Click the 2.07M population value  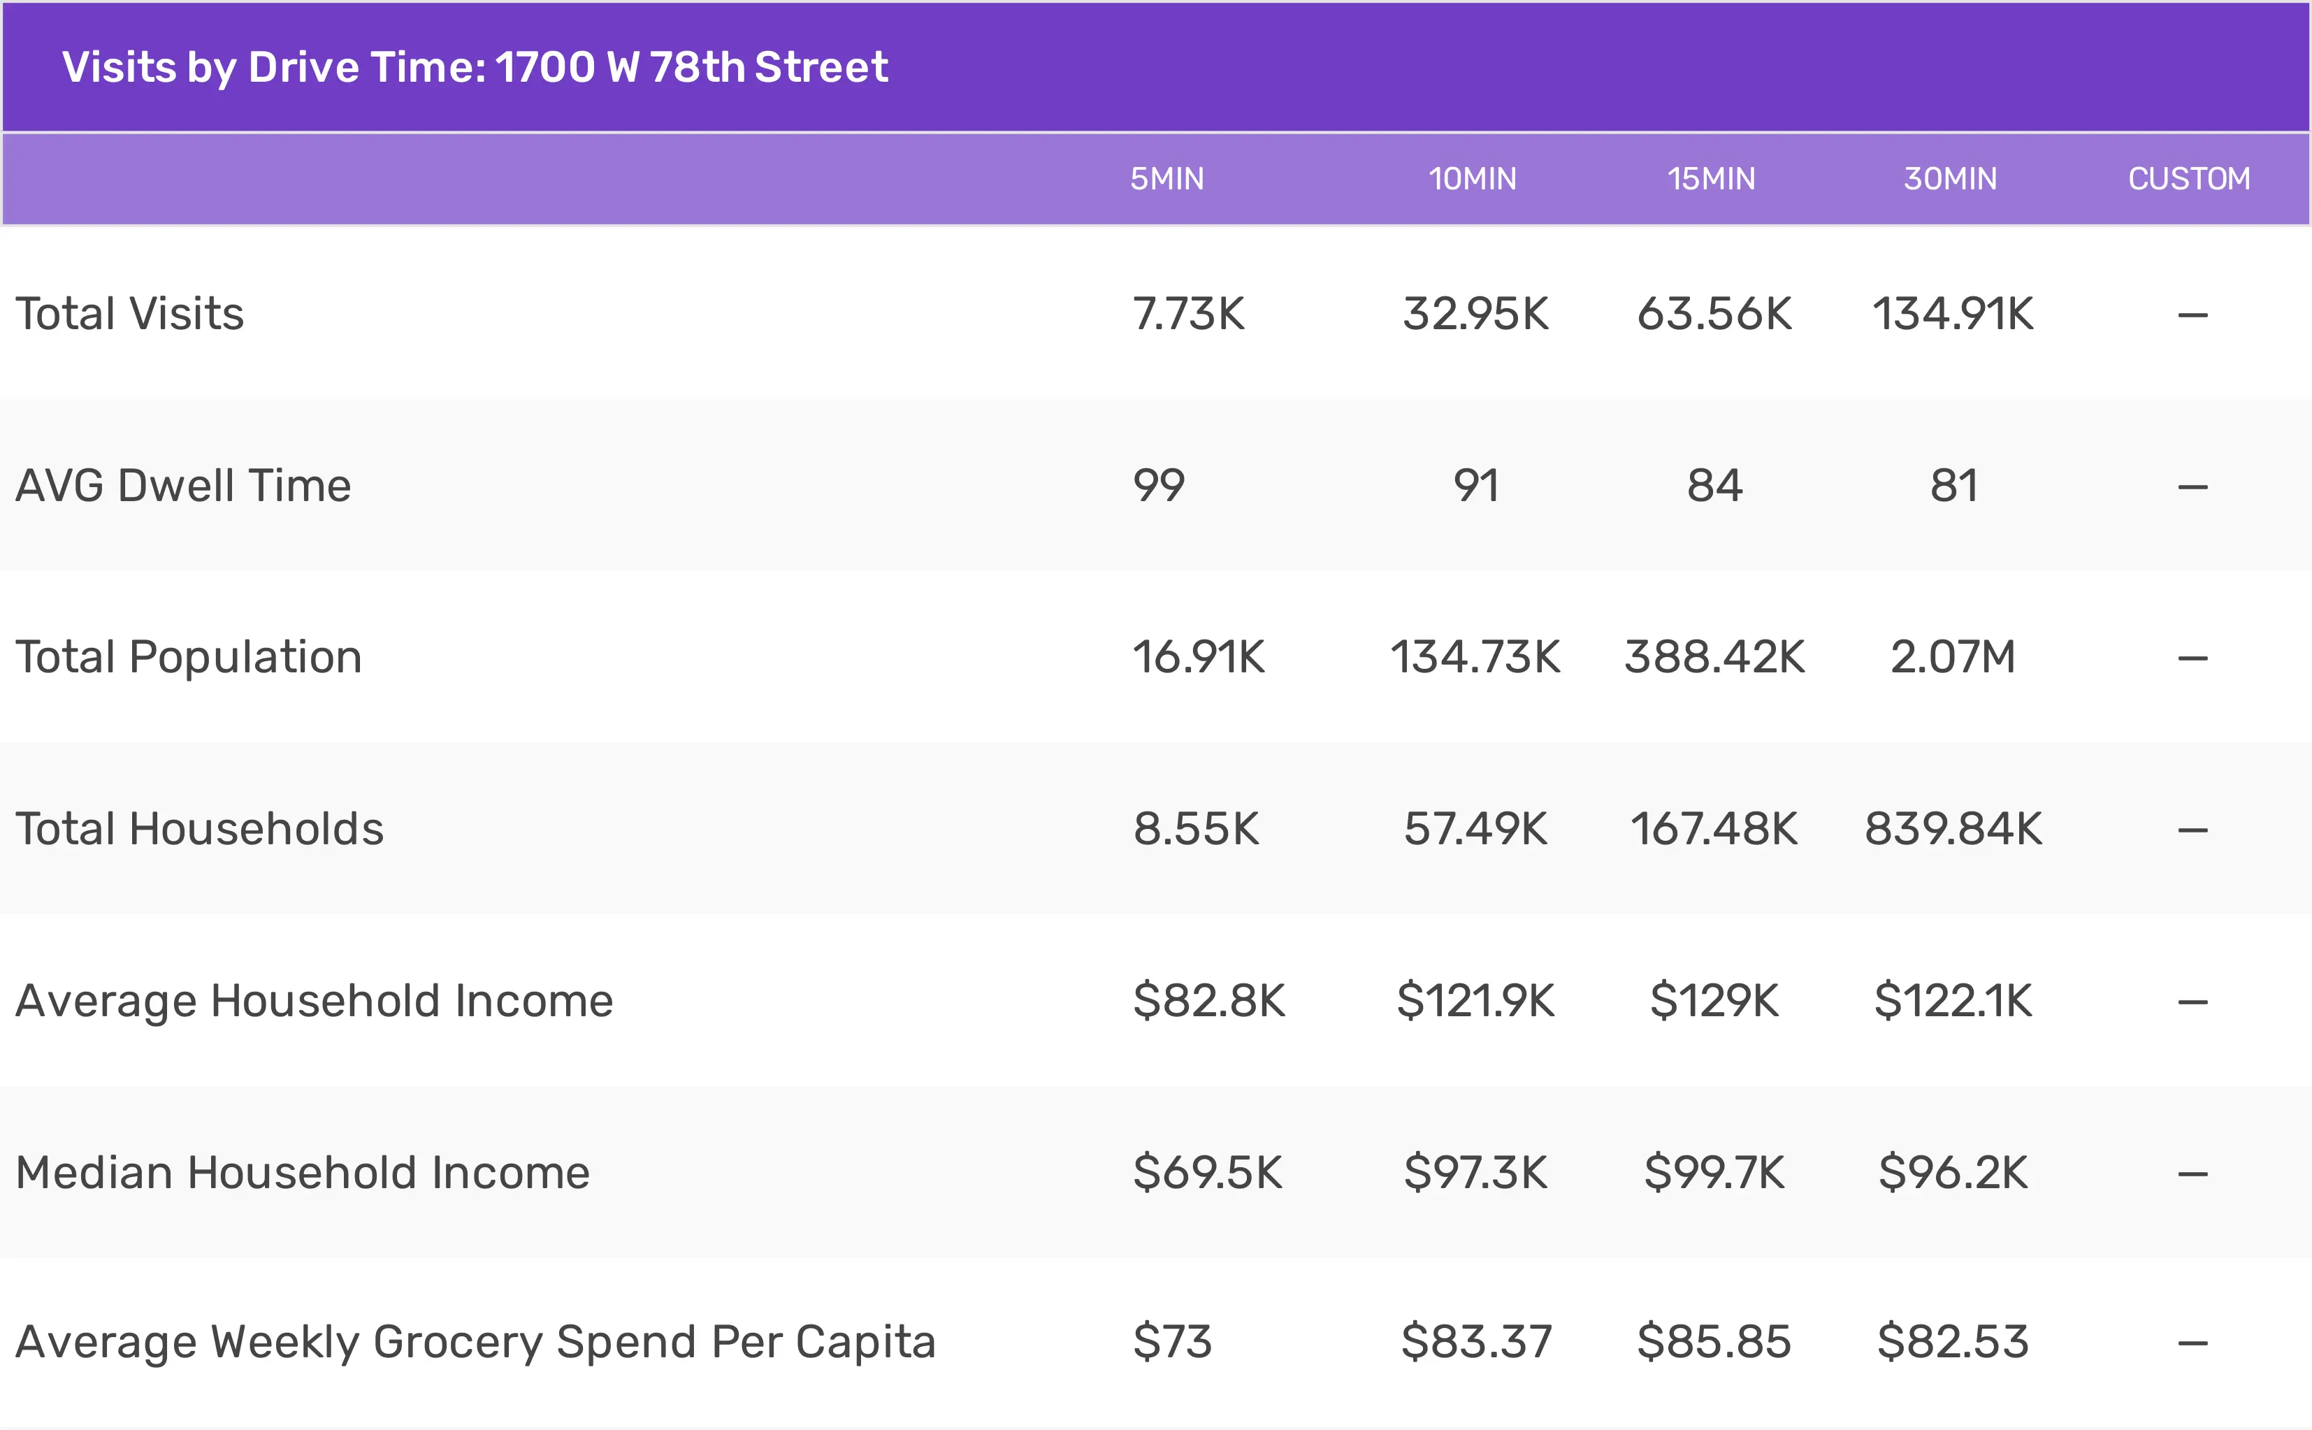coord(1953,657)
